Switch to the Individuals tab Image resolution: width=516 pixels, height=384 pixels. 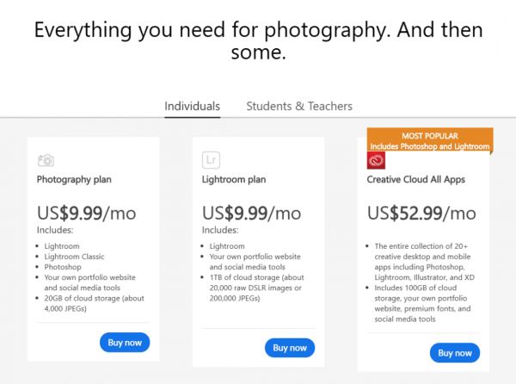(x=192, y=106)
